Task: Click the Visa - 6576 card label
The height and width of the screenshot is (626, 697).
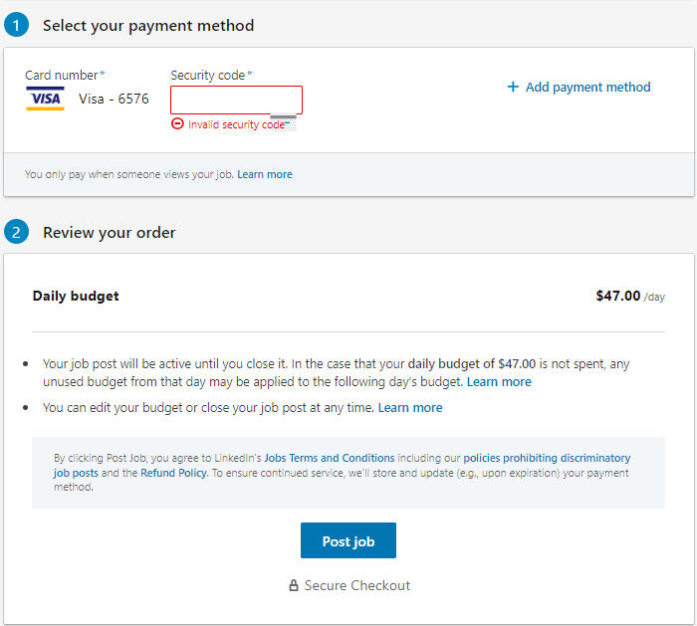Action: [114, 99]
